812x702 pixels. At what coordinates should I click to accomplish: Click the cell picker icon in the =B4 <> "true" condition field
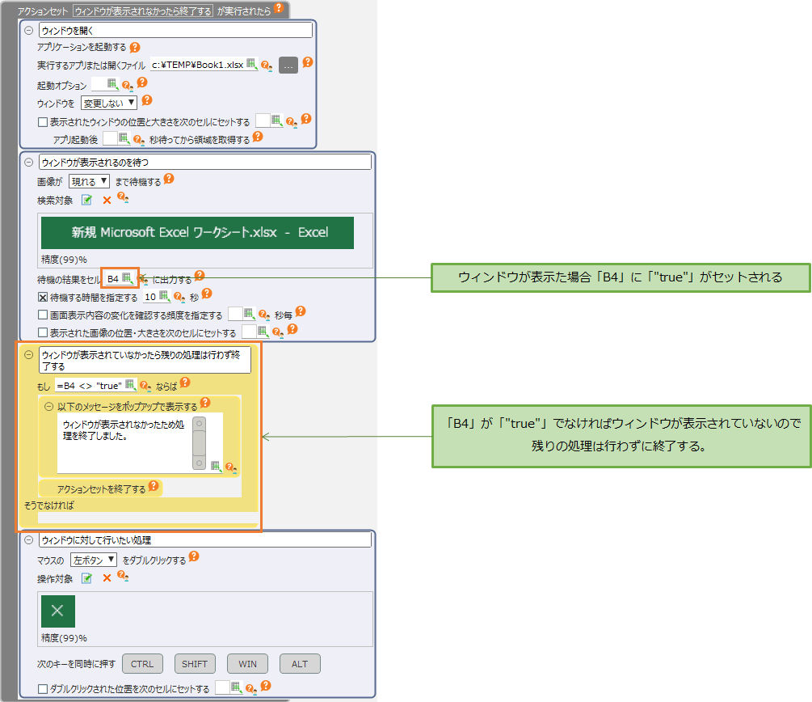[131, 385]
